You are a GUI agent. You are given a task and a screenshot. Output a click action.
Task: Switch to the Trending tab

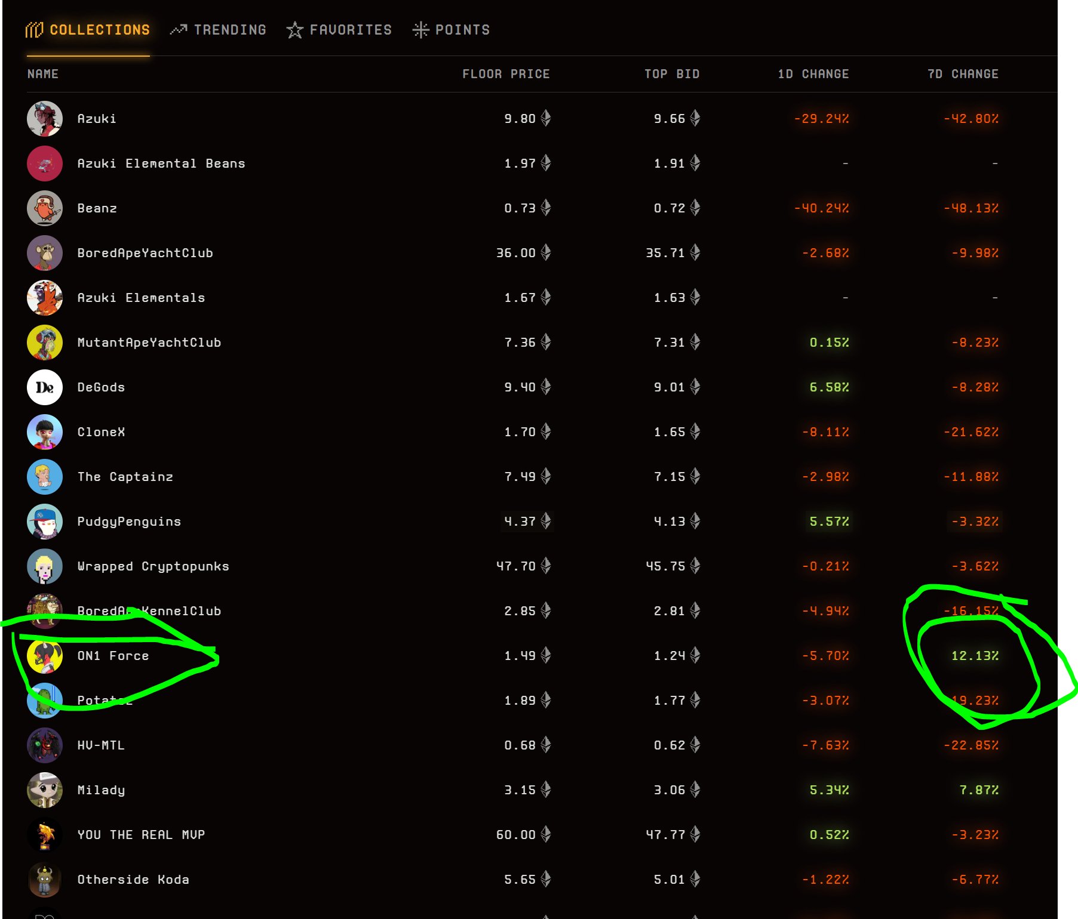pos(218,30)
